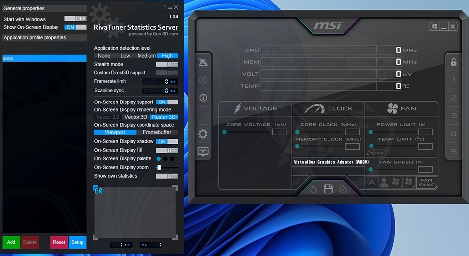Select profile slot 4 in Afterburner
This screenshot has height=256, width=469.
454,134
